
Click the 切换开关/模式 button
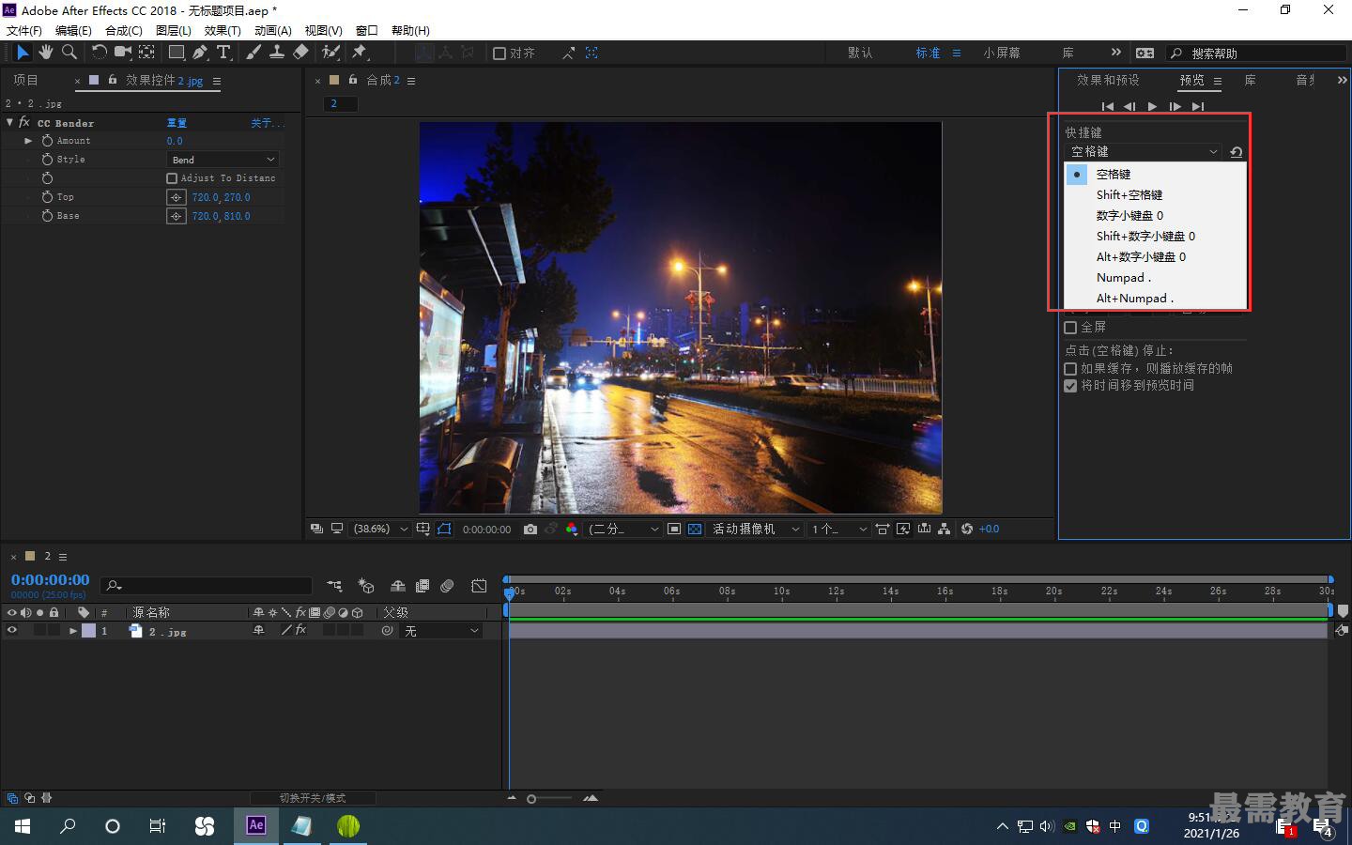tap(313, 798)
